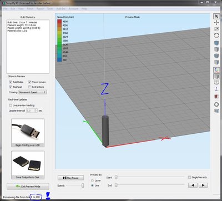Open the cross section tool icon
This screenshot has width=222, height=201.
pyautogui.click(x=216, y=97)
